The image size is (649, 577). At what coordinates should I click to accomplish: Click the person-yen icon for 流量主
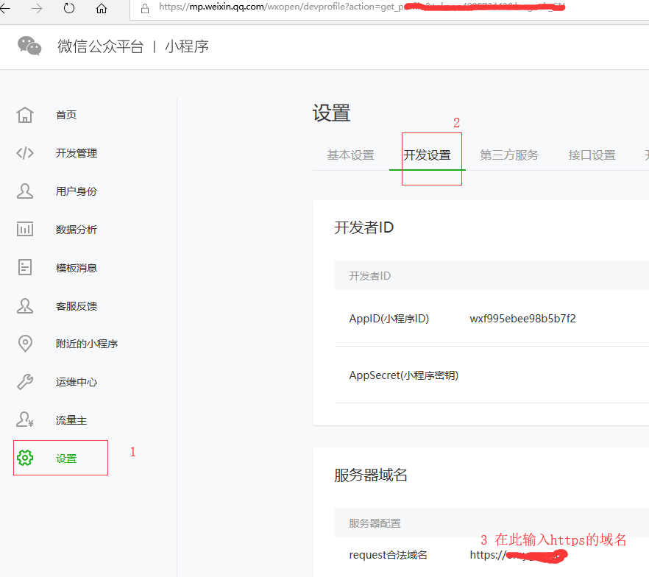click(25, 420)
